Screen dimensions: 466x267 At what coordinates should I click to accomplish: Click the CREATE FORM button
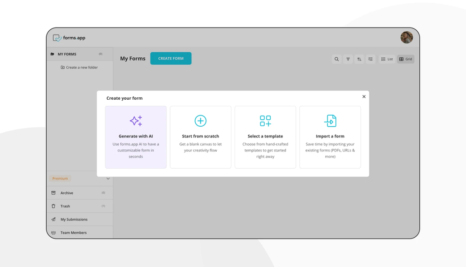[171, 58]
